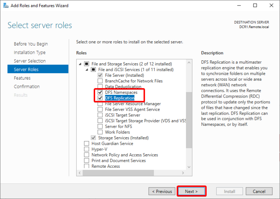Open the Installation Type page
This screenshot has height=199, width=280.
coord(30,52)
